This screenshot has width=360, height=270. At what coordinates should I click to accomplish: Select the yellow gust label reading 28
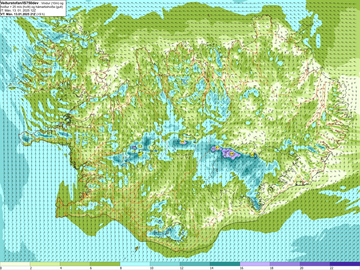point(232,154)
